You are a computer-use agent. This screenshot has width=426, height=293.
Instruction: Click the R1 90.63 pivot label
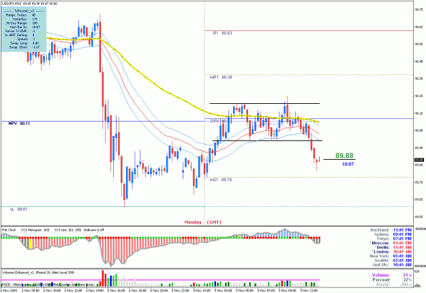[222, 33]
